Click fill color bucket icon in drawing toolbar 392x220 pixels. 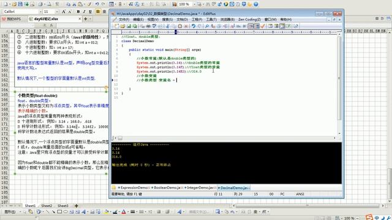coord(107,212)
